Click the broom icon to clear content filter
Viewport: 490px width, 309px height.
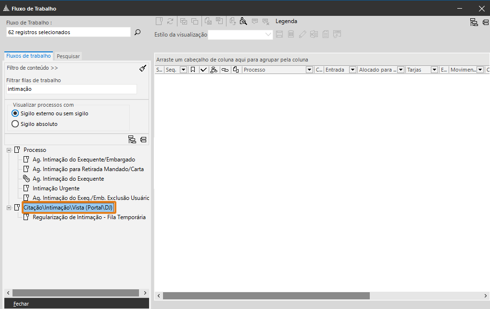(x=143, y=68)
